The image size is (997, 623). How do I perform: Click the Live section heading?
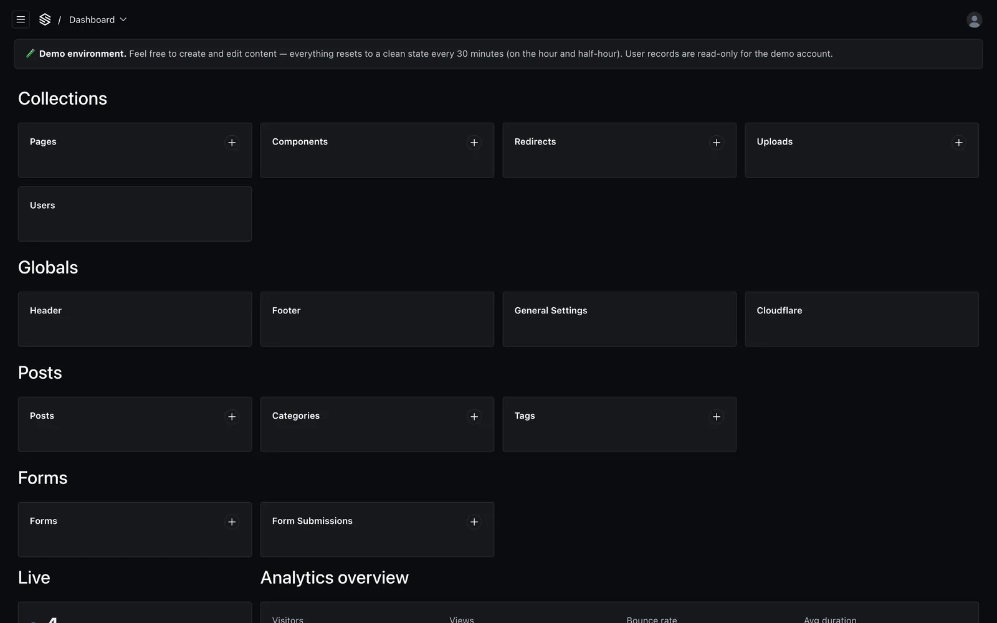[x=34, y=578]
